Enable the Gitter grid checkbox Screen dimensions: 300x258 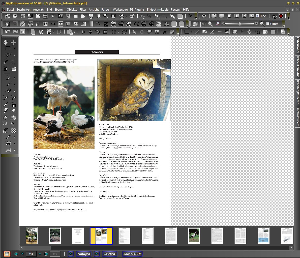268,24
